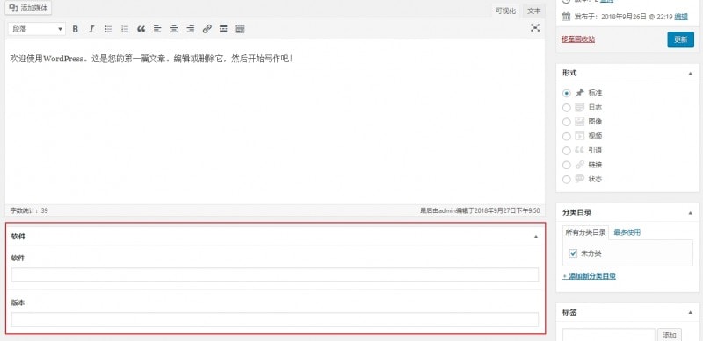Viewport: 703px width, 341px height.
Task: Open the 所有分类目录 tab
Action: (x=585, y=232)
